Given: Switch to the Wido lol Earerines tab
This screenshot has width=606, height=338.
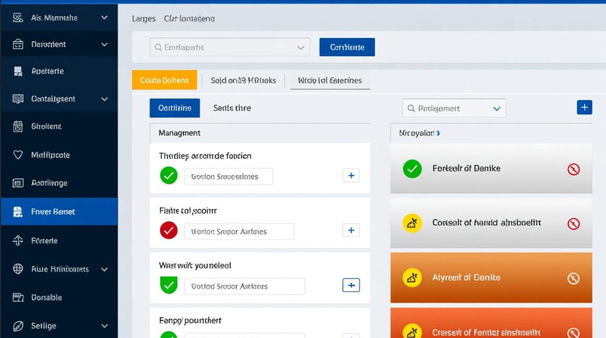Looking at the screenshot, I should point(330,81).
